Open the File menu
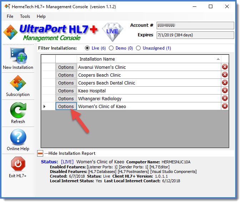The image size is (242, 204). tap(10, 16)
